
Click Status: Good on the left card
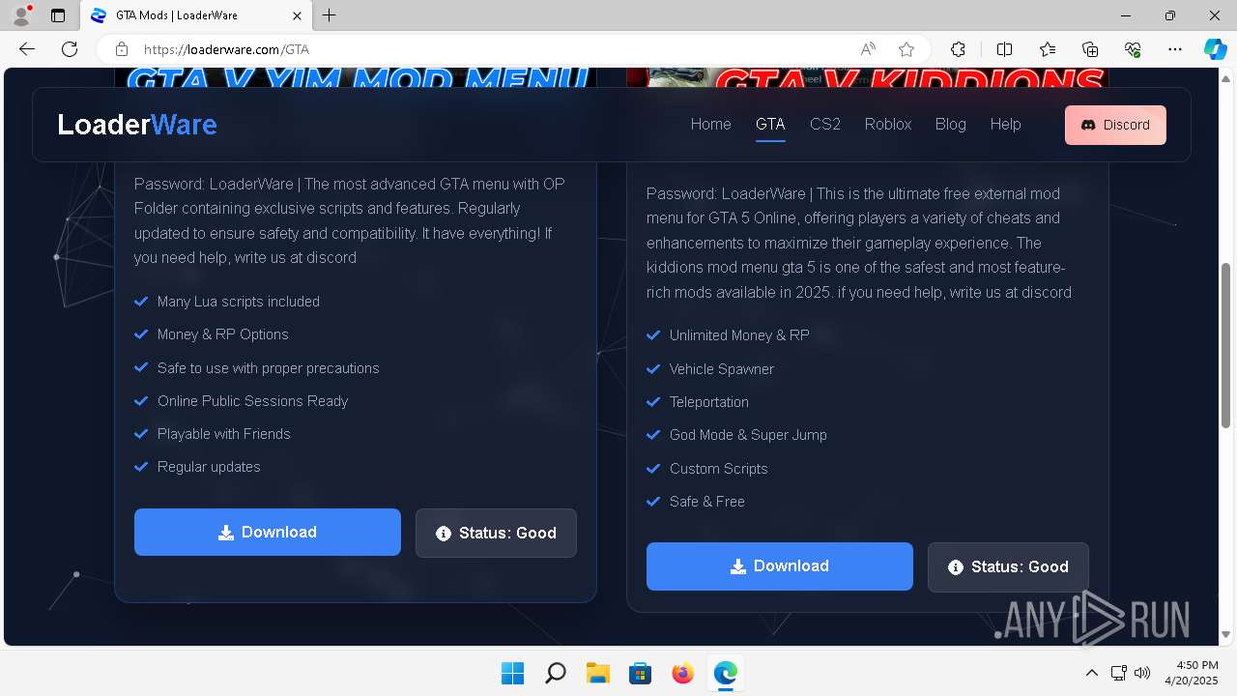(496, 533)
